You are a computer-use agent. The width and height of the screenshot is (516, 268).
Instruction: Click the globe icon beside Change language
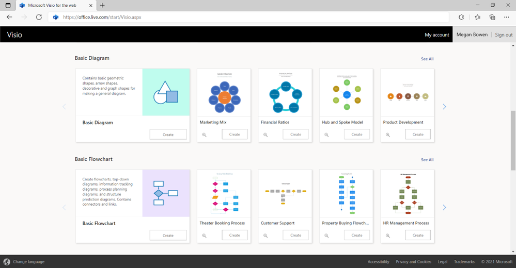7,262
